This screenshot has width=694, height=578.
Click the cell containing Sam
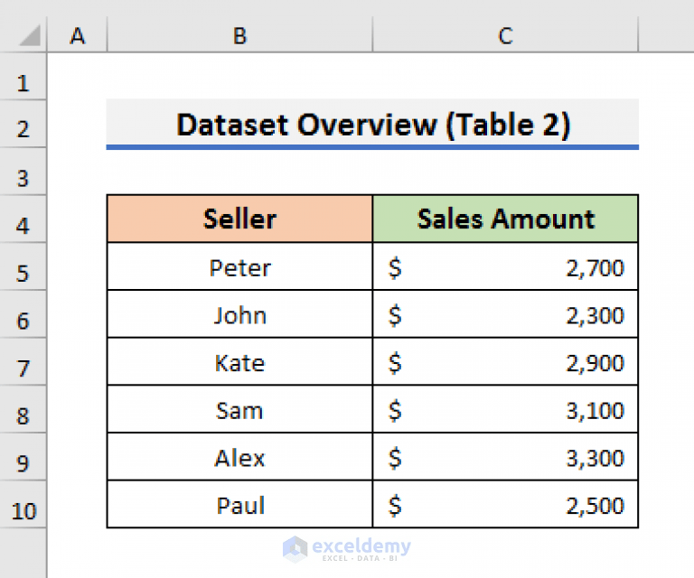(x=239, y=409)
